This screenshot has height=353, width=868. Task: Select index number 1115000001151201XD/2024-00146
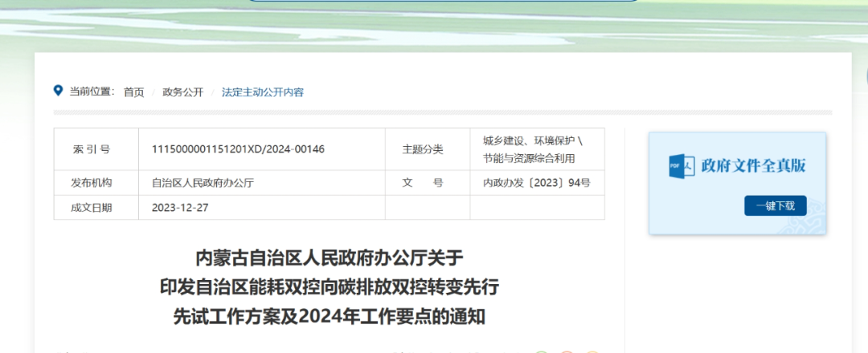pos(238,149)
